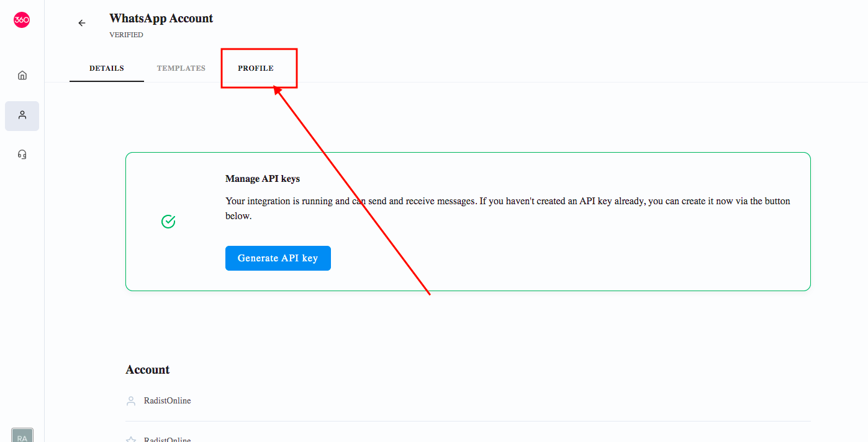Screen dimensions: 868x442
Task: Select RadistOnline text next to person icon
Action: coord(168,401)
